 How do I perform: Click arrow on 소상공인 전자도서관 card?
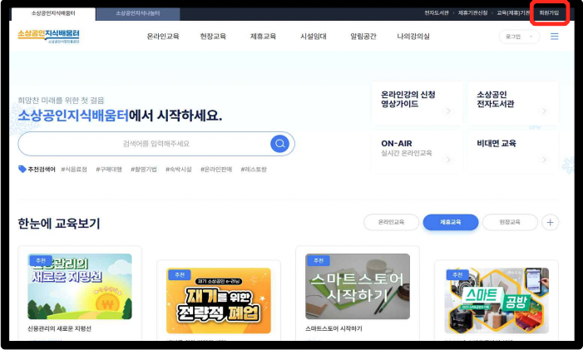pos(545,111)
